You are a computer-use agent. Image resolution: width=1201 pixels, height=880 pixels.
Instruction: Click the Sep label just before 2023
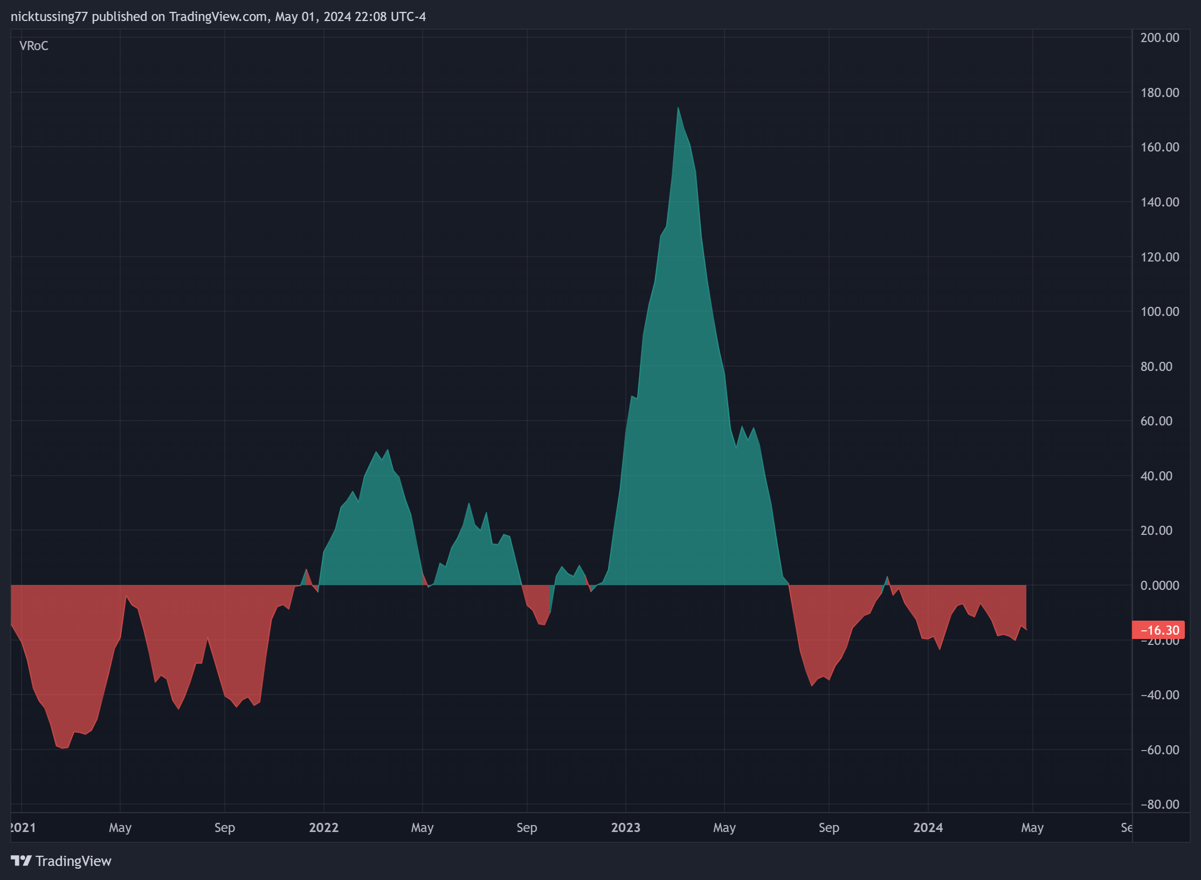click(x=527, y=828)
